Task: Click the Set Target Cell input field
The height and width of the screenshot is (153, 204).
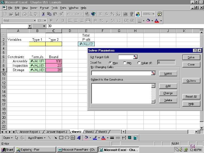Action: tap(126, 57)
